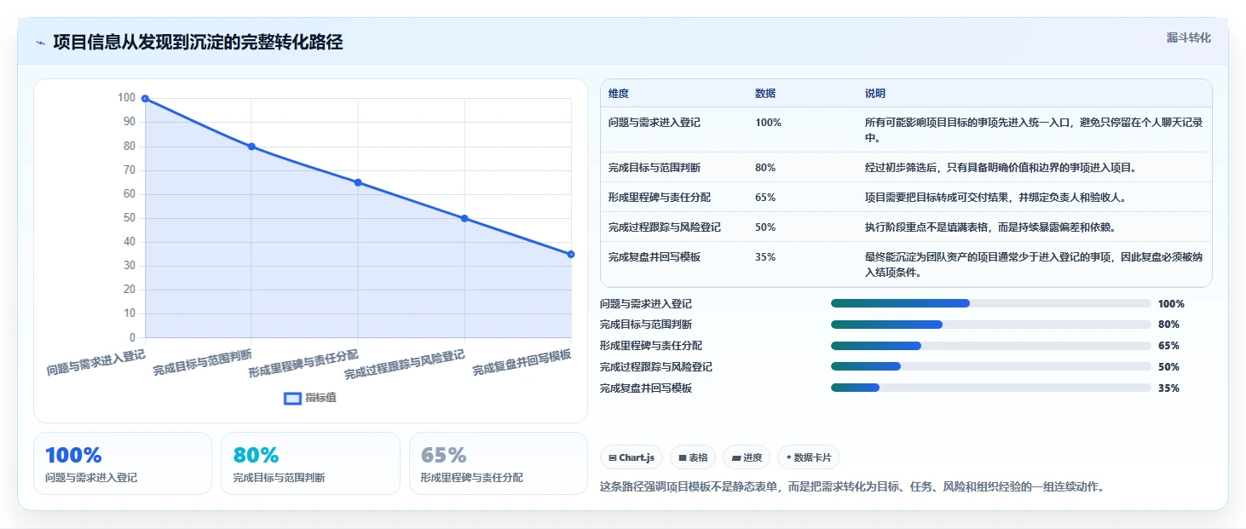Click the 50% progress bar for 完成过程跟踪与风险登记
The height and width of the screenshot is (529, 1246).
991,366
